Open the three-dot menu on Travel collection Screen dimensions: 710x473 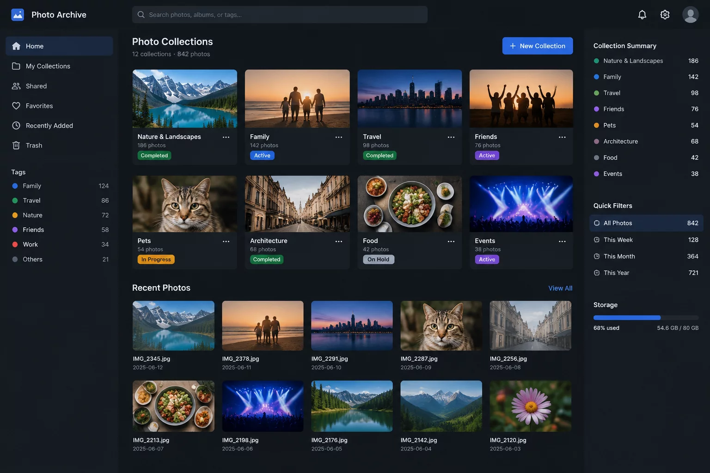point(451,137)
